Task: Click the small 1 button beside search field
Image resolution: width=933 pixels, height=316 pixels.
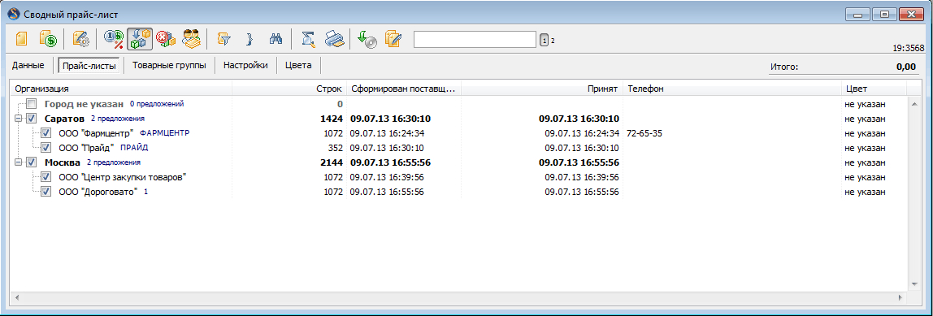Action: coord(544,40)
